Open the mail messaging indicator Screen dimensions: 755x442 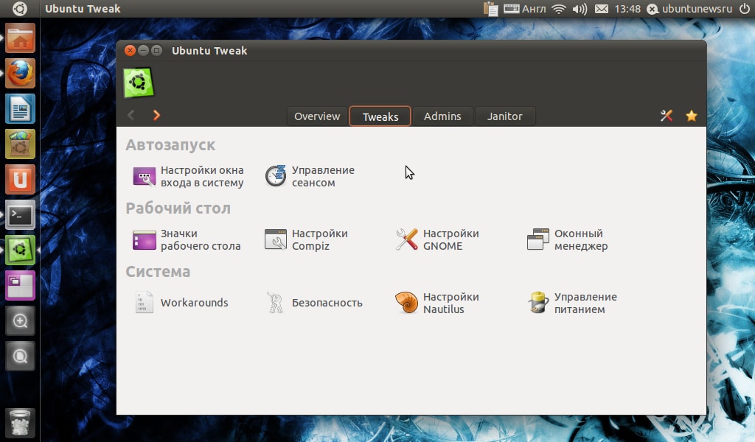[602, 9]
